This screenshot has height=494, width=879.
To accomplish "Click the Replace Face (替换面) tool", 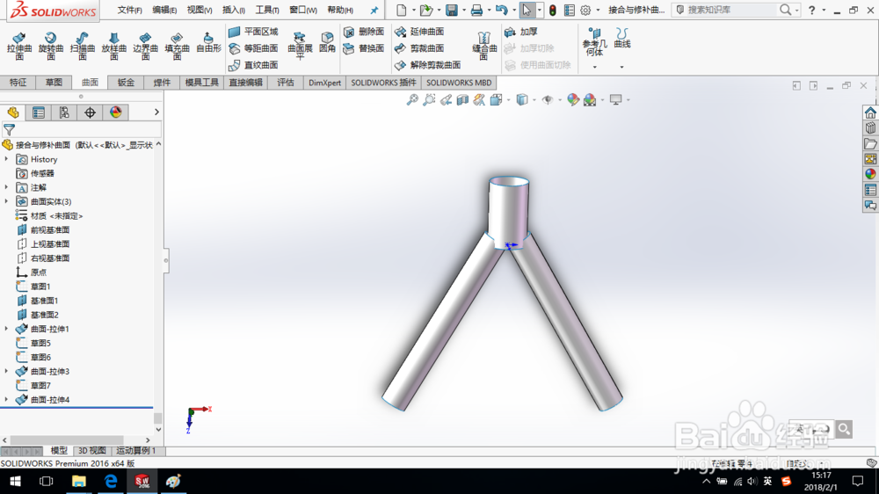I will (x=364, y=48).
